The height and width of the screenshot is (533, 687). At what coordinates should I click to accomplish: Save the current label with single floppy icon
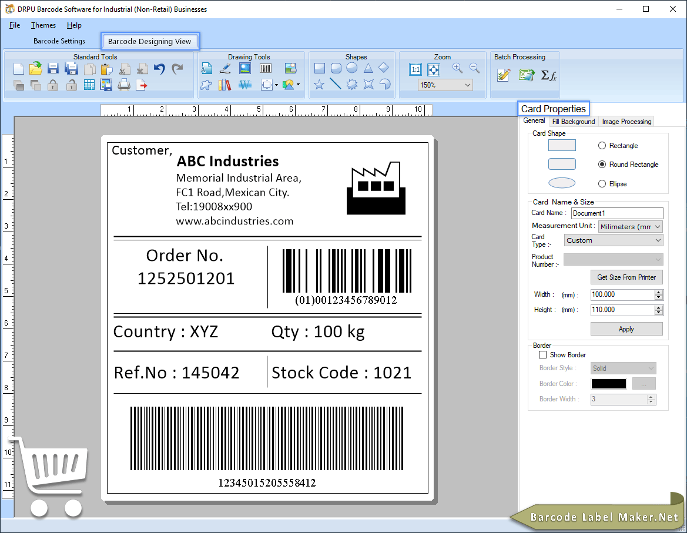click(x=53, y=68)
